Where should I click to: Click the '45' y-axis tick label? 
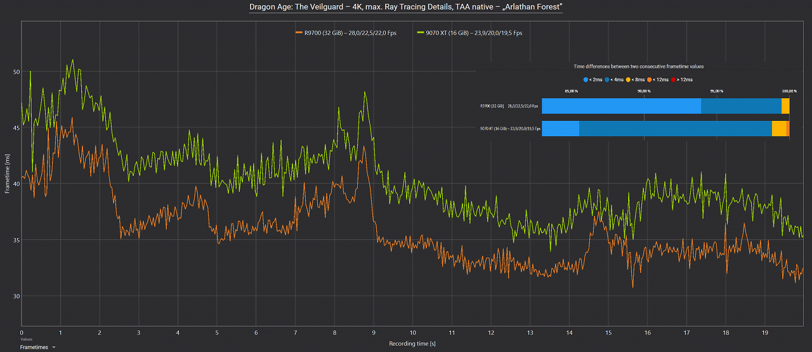(16, 128)
